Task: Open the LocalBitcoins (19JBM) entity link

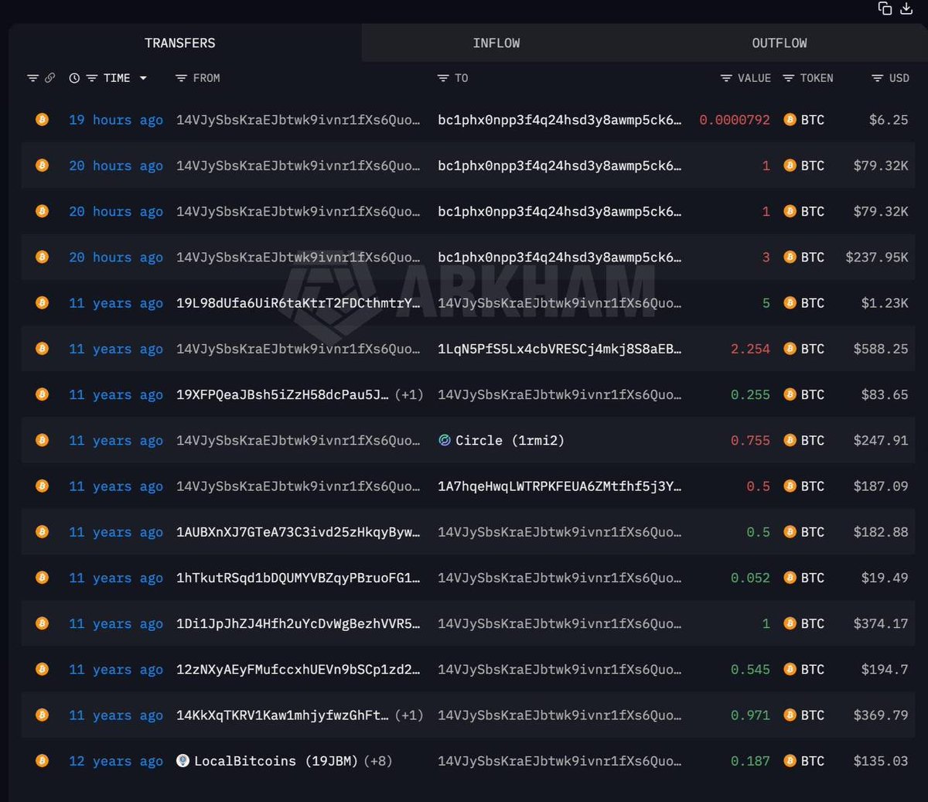Action: [x=276, y=761]
